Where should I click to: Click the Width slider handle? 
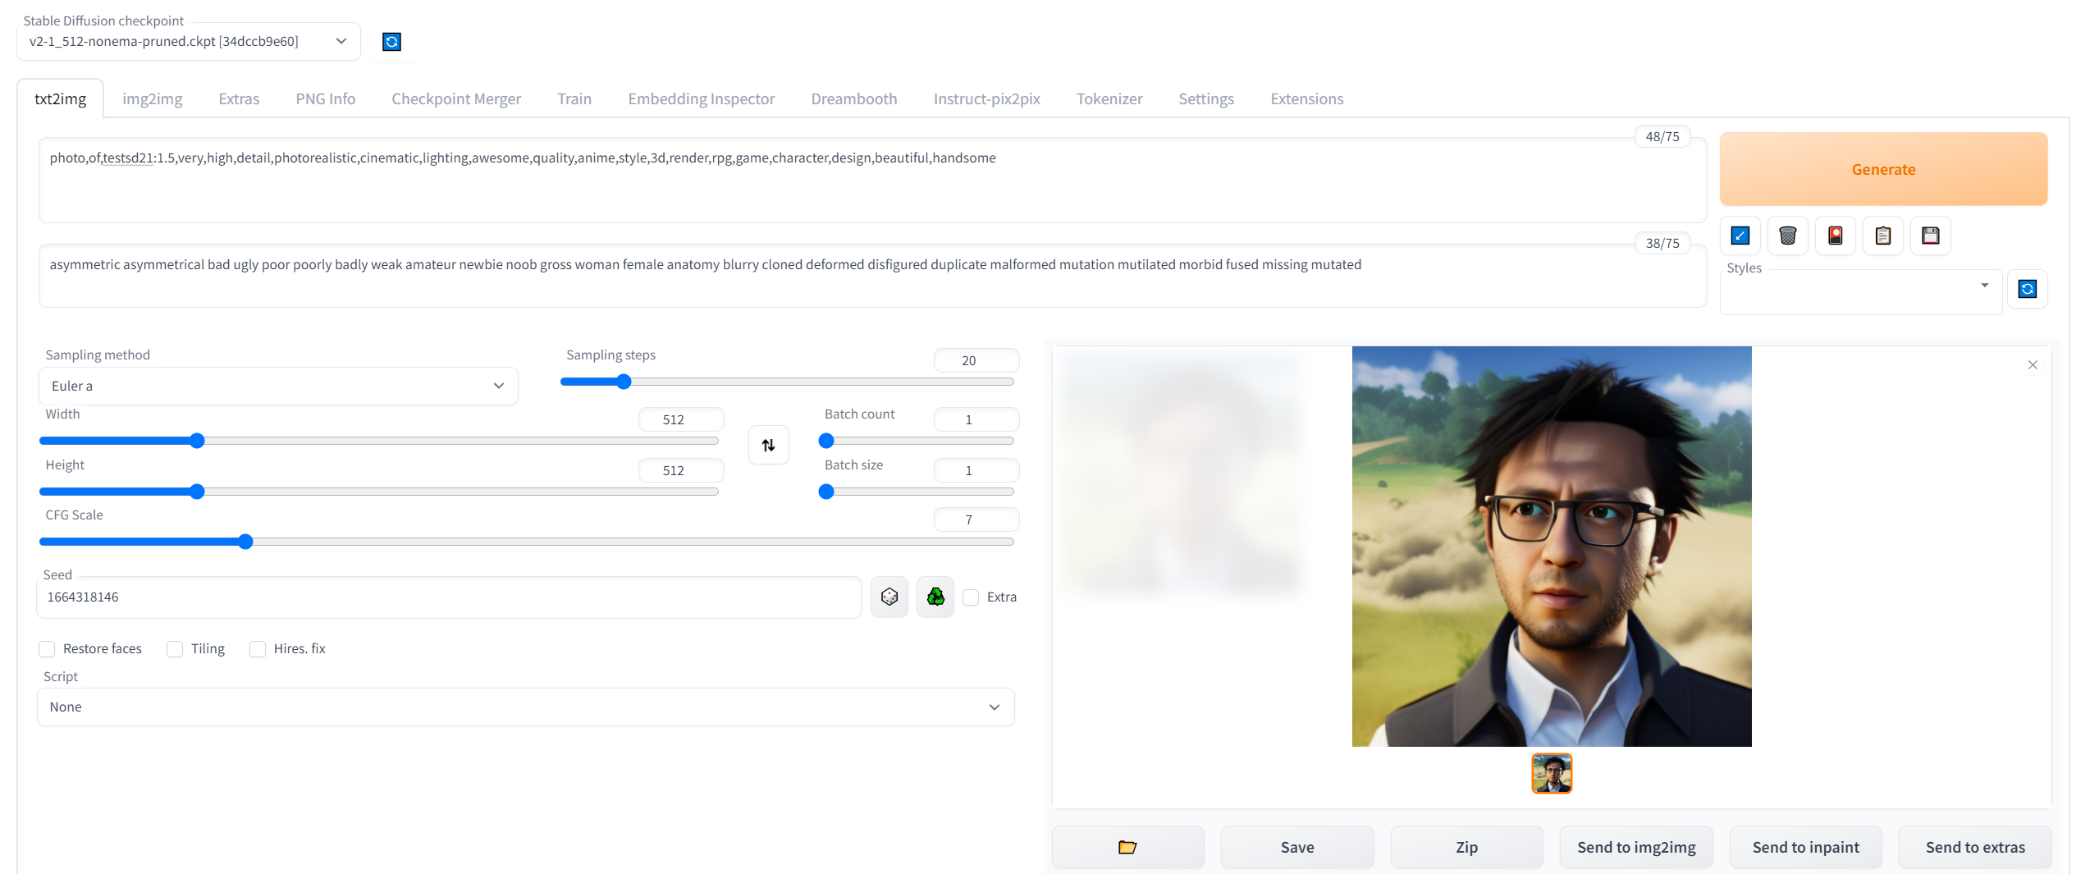click(197, 442)
